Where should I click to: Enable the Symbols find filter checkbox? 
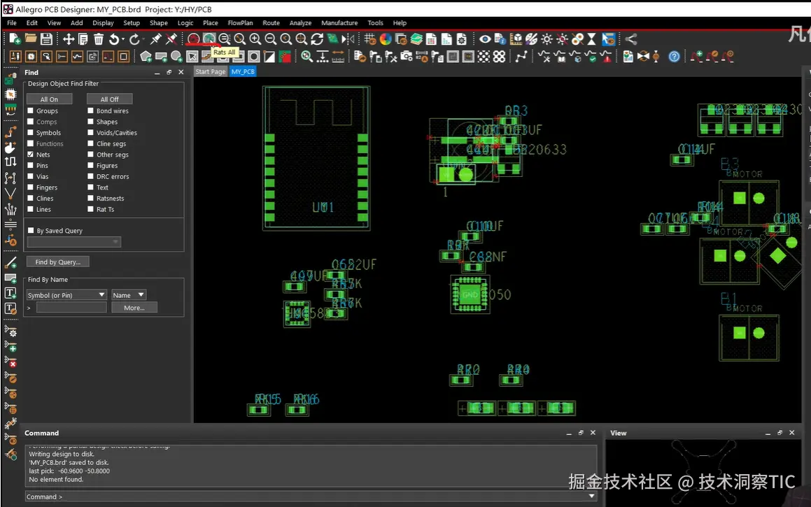click(30, 133)
